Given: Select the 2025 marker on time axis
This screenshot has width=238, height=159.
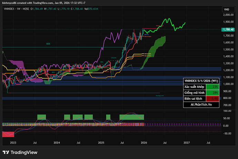Looking at the screenshot, I should pos(101,142).
